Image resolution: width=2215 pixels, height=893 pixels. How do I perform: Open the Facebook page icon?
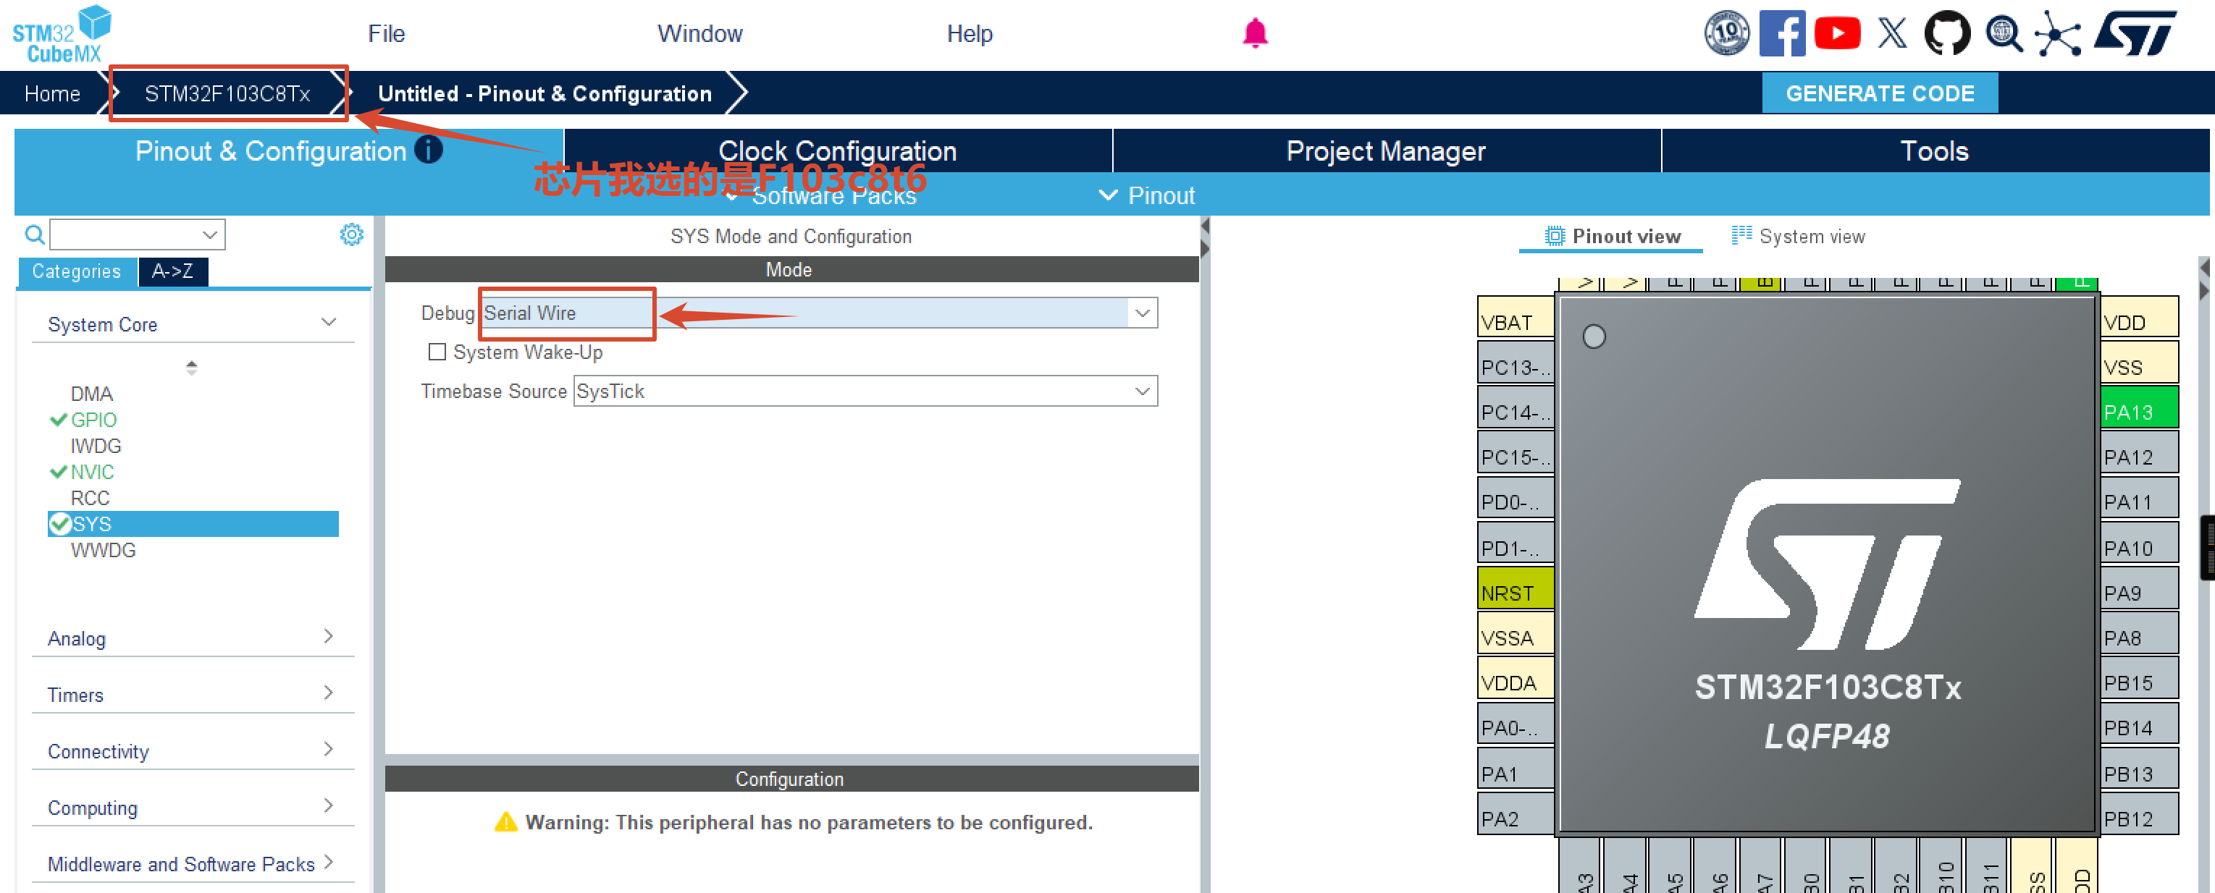(1781, 33)
